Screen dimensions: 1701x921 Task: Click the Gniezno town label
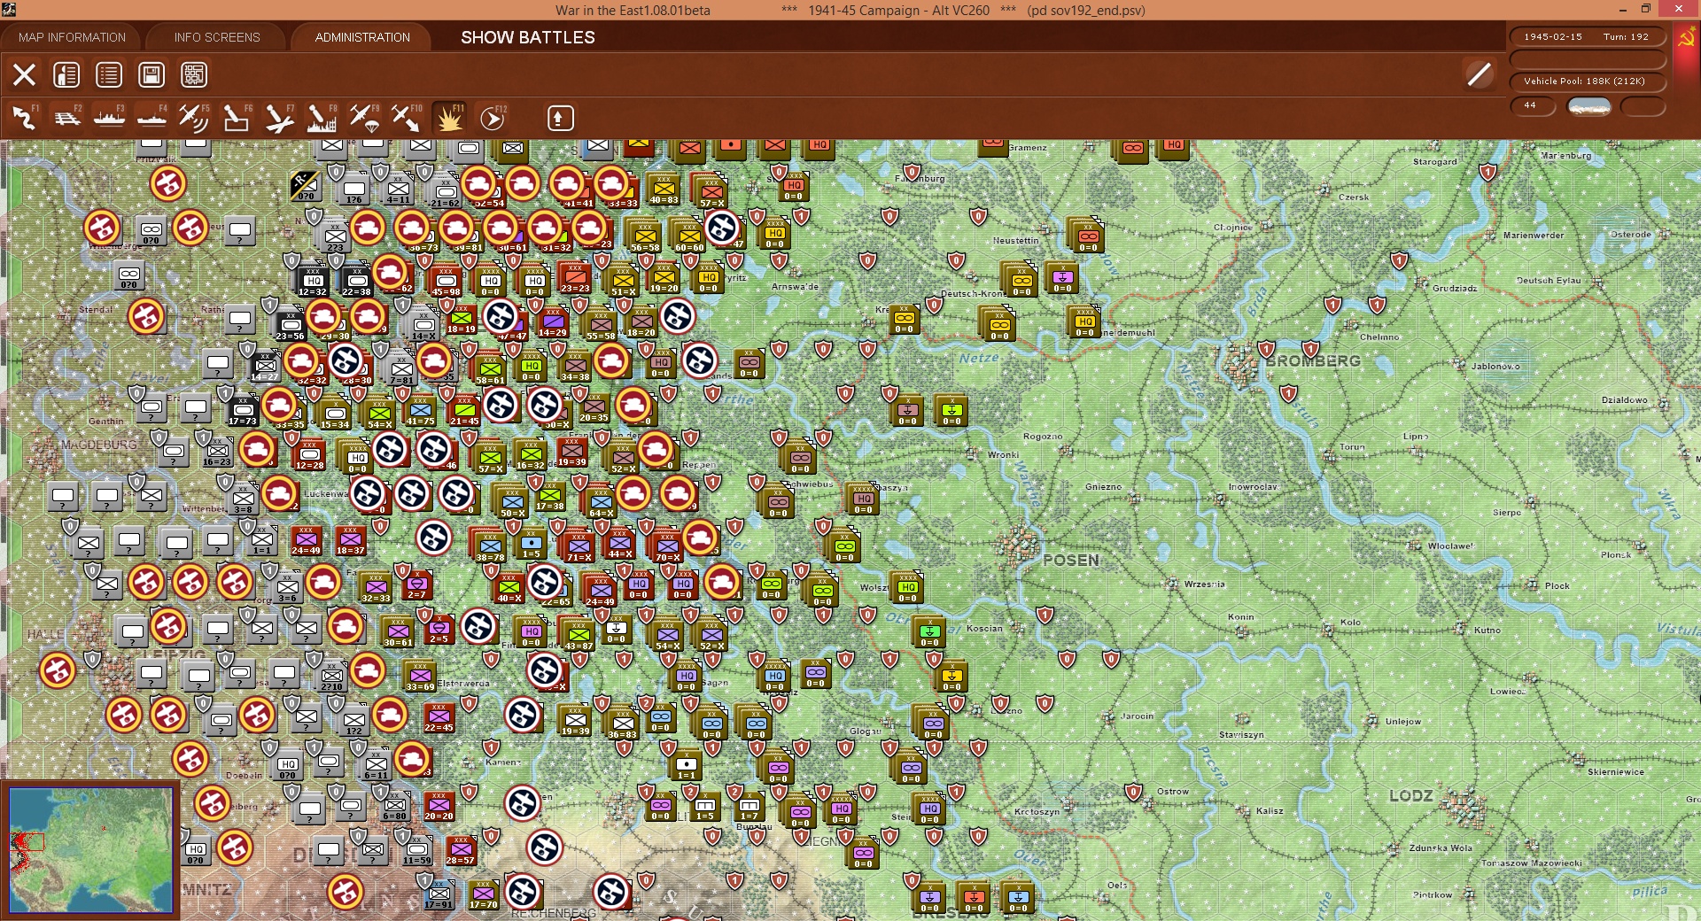[1103, 487]
